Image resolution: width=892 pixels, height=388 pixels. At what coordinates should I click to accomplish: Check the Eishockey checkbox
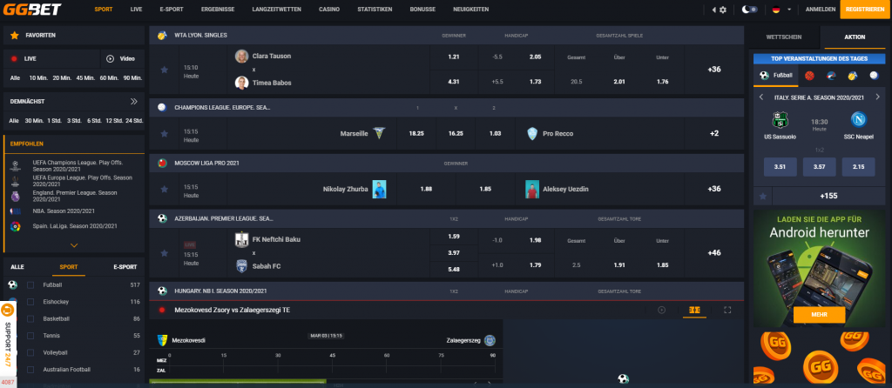click(x=30, y=302)
